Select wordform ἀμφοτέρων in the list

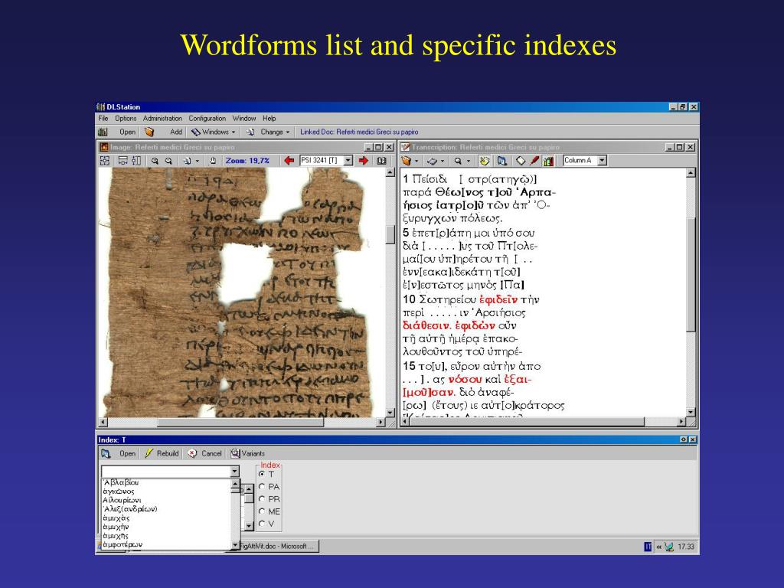pos(122,544)
